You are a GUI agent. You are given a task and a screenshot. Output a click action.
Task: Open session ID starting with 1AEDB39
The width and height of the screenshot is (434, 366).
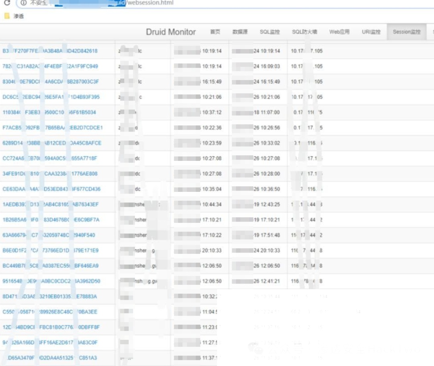[x=51, y=204]
